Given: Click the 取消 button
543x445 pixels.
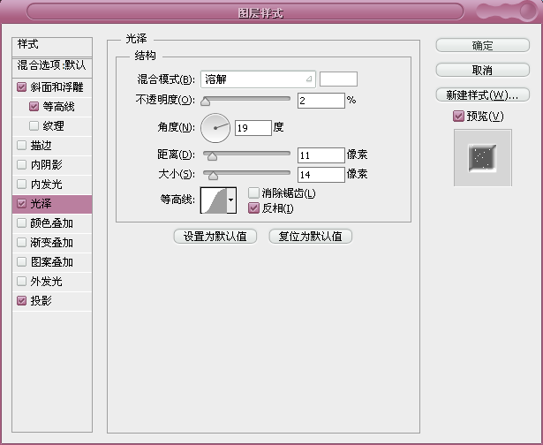Looking at the screenshot, I should [x=482, y=71].
